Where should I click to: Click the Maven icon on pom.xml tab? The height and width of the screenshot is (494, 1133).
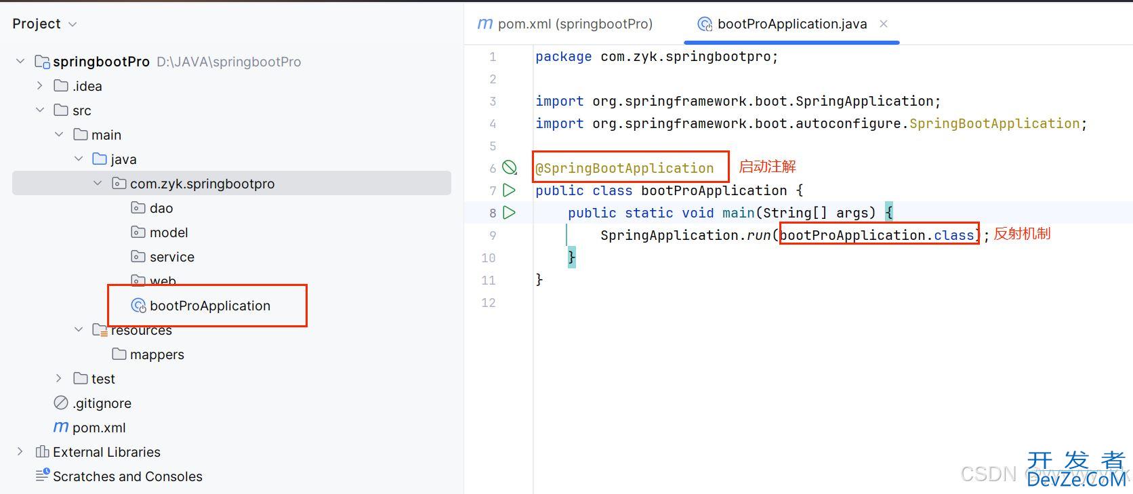[x=485, y=24]
